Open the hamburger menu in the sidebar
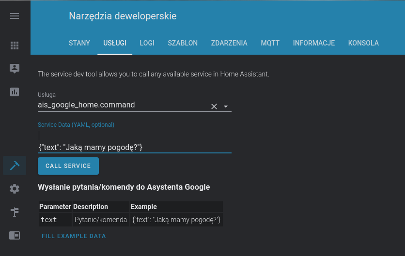Image resolution: width=405 pixels, height=256 pixels. [15, 16]
